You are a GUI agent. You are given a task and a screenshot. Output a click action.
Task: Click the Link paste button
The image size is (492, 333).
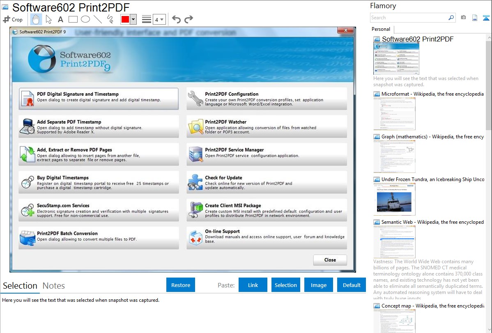253,285
